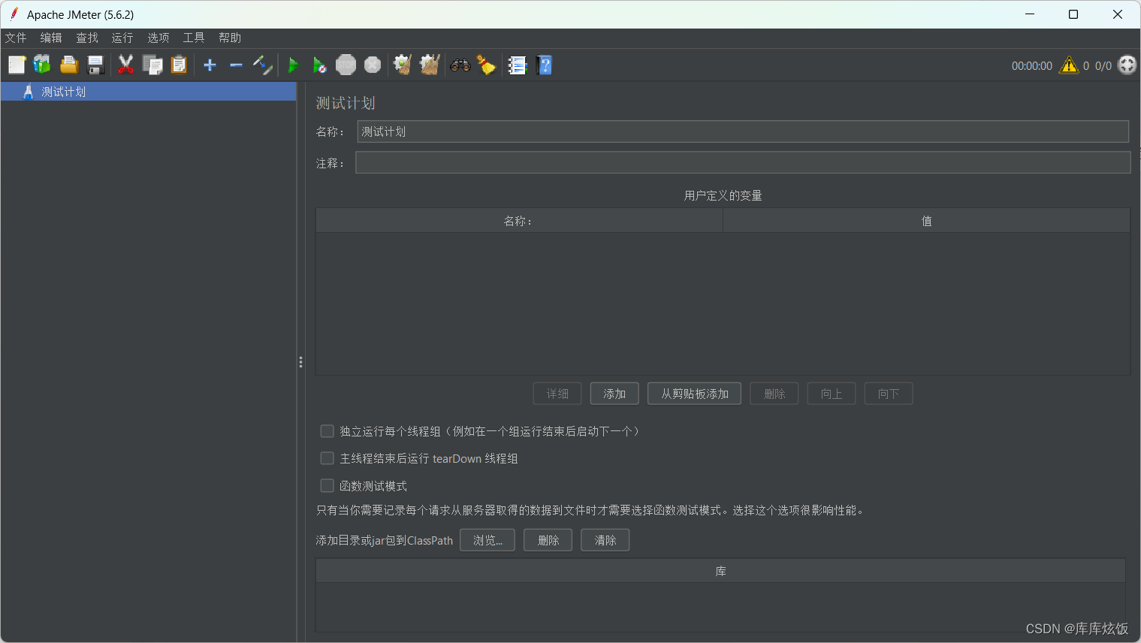Click the 浏览 button for ClassPath
The height and width of the screenshot is (643, 1141).
(x=487, y=539)
